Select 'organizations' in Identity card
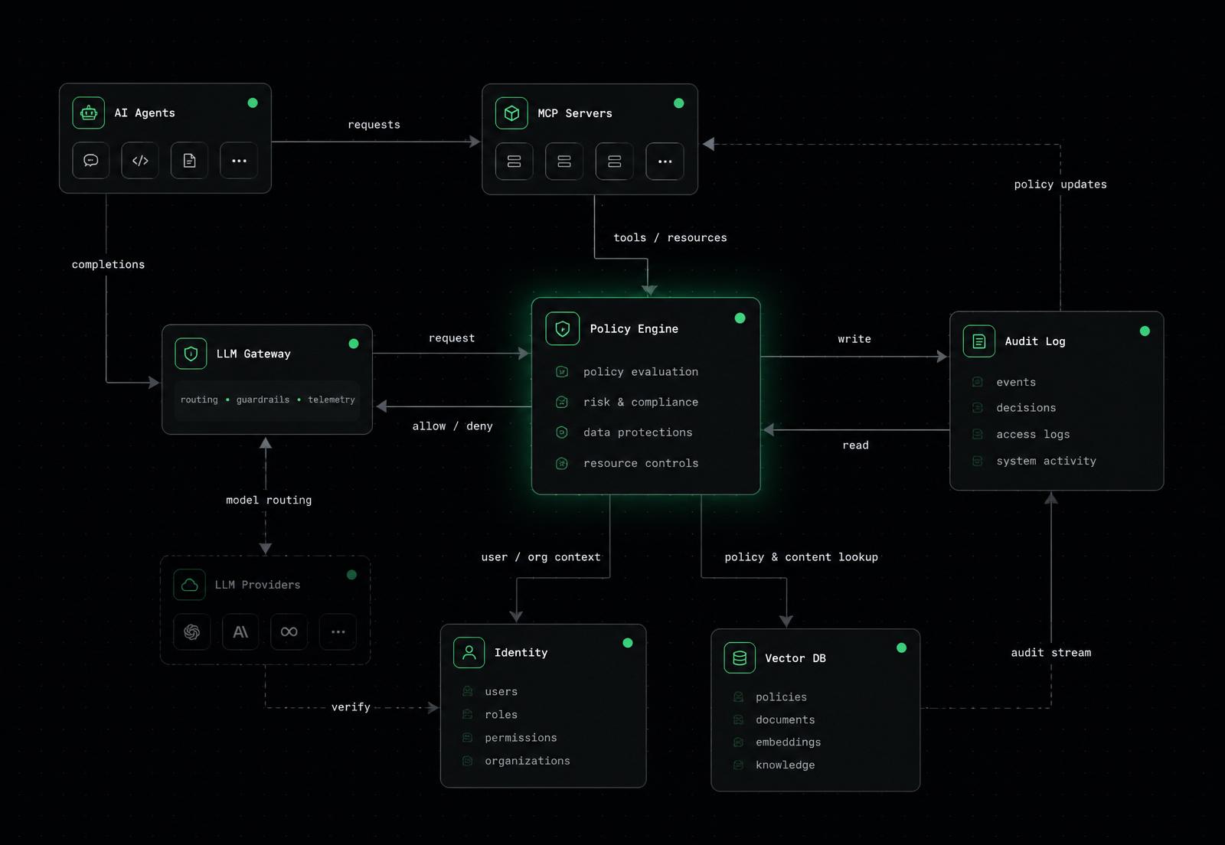 click(527, 761)
